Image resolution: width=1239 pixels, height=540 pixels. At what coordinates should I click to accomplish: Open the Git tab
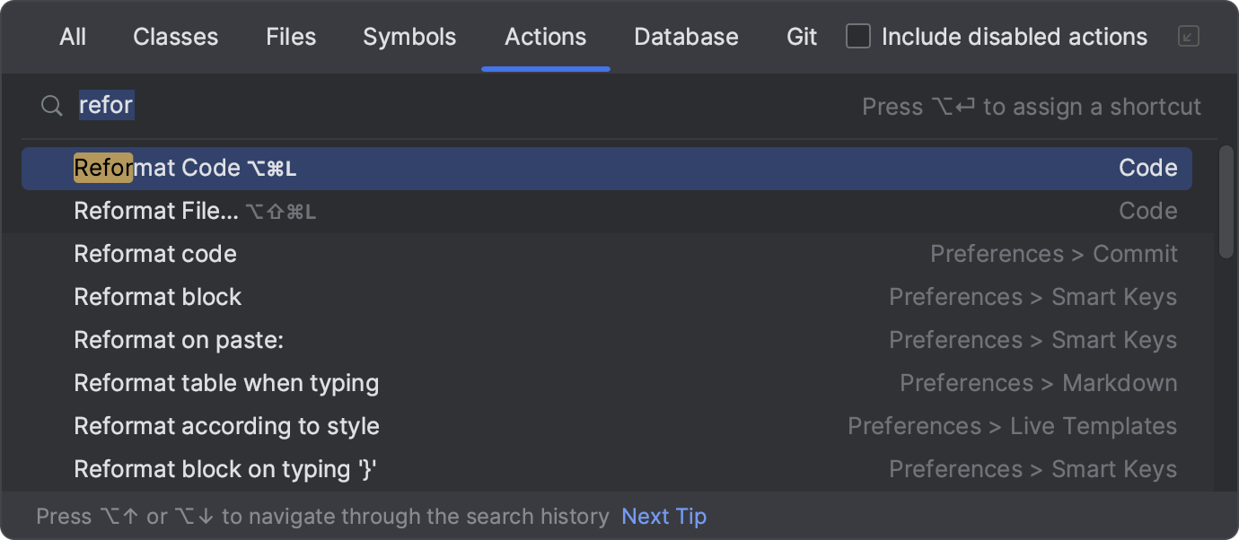[x=800, y=37]
